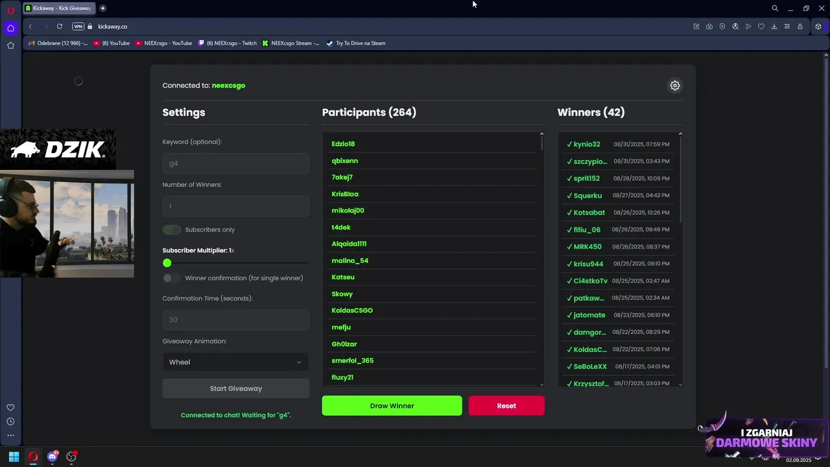The height and width of the screenshot is (467, 830).
Task: Open Opera from the taskbar
Action: coord(33,457)
